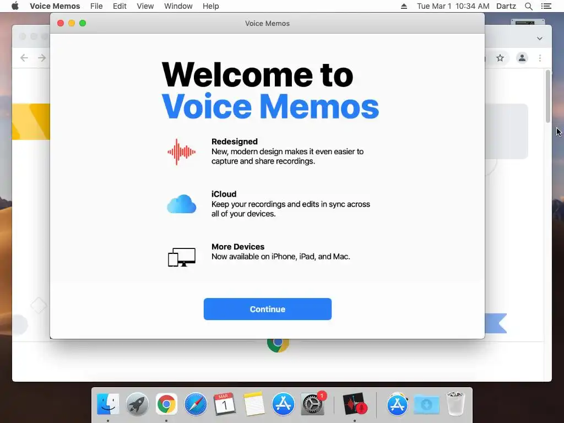Image resolution: width=564 pixels, height=423 pixels.
Task: Open Launchpad rocket in the Dock
Action: point(137,404)
